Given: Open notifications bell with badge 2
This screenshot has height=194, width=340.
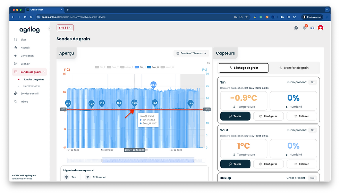Looking at the screenshot, I should pos(305,27).
